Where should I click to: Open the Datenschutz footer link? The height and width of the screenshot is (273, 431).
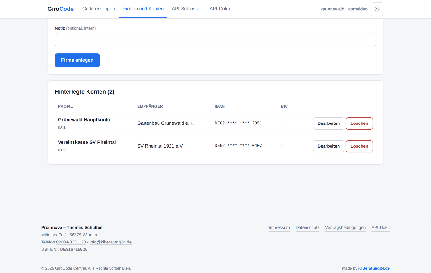point(307,228)
